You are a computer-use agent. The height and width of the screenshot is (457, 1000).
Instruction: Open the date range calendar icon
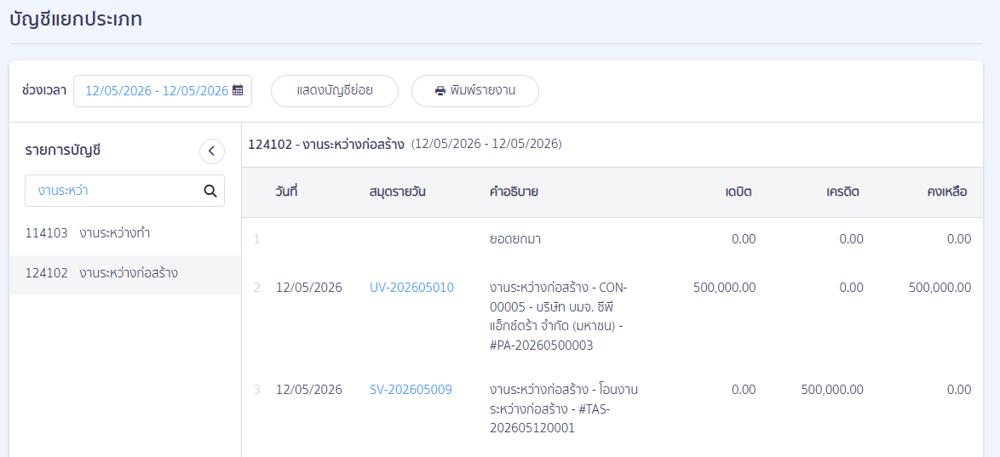pyautogui.click(x=238, y=90)
